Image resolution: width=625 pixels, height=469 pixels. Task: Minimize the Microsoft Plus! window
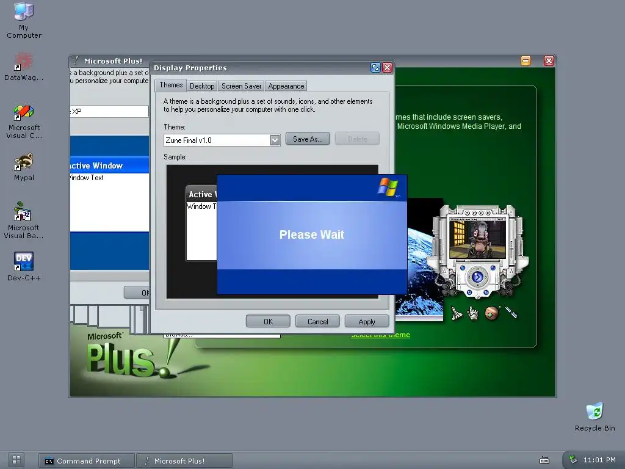coord(526,60)
